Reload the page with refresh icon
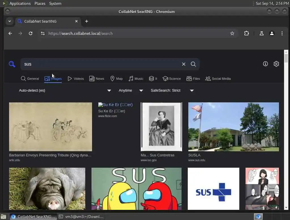This screenshot has height=220, width=290. pos(31,33)
